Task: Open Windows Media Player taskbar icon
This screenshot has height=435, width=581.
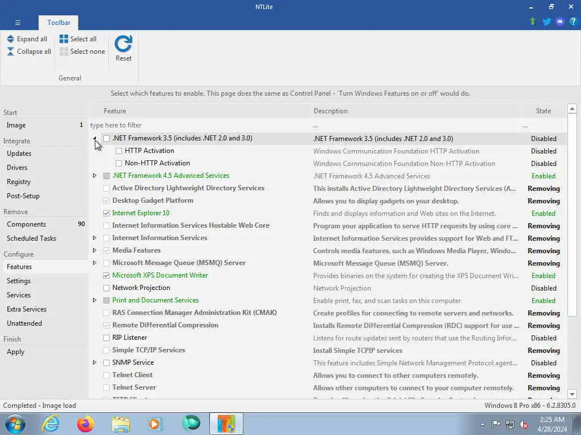Action: point(155,424)
